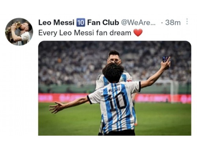The width and height of the screenshot is (197, 149).
Task: Open the Leo Messi display name
Action: [x=56, y=22]
